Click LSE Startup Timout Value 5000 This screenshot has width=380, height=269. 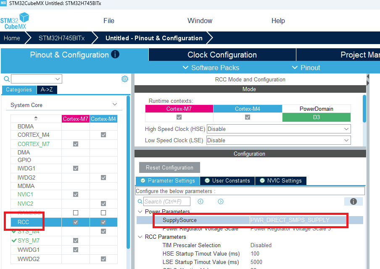(x=256, y=262)
